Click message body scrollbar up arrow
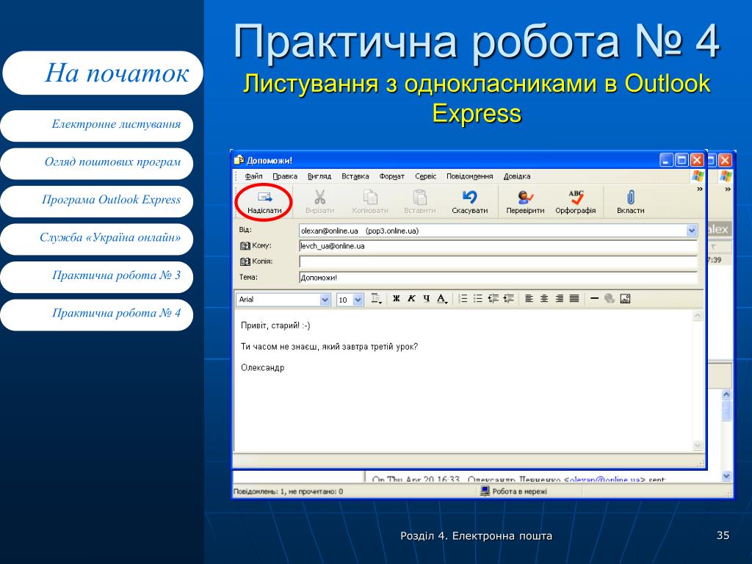The image size is (752, 564). click(698, 315)
